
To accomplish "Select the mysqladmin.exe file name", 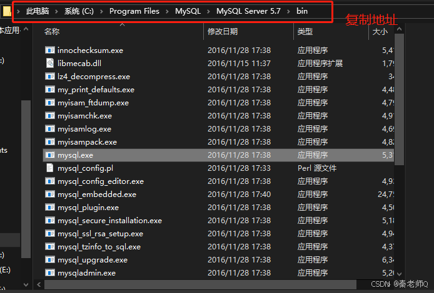I will click(x=87, y=273).
